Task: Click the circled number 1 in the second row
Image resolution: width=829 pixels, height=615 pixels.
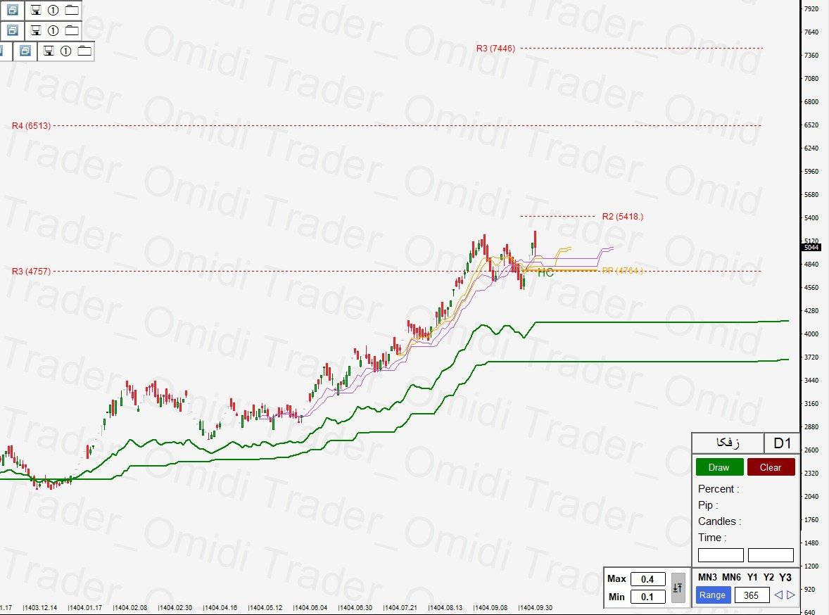Action: (x=53, y=31)
